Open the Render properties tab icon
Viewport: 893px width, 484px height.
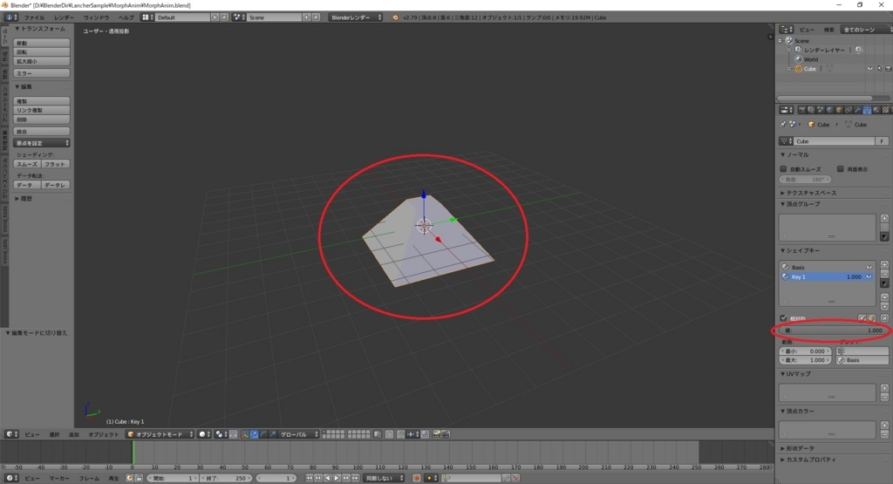pyautogui.click(x=802, y=110)
